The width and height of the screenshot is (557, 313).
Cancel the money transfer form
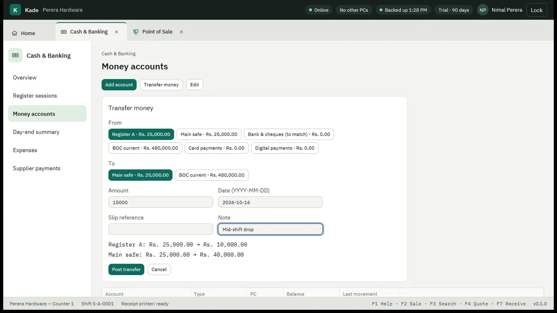pyautogui.click(x=159, y=270)
